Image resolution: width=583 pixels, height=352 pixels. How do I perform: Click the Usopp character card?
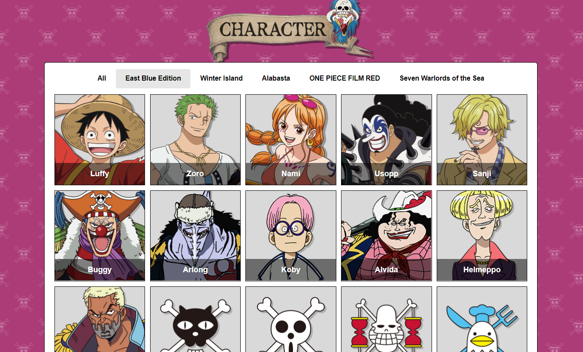tap(387, 140)
